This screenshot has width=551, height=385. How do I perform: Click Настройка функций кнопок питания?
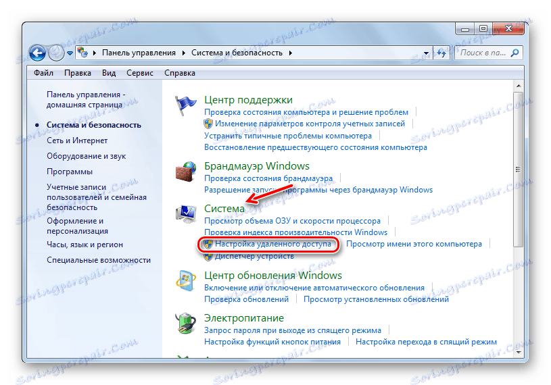[x=272, y=342]
